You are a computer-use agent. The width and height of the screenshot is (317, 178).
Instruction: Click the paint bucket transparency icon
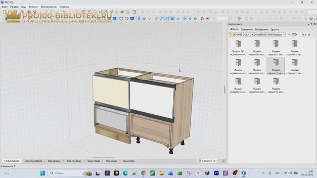144,19
